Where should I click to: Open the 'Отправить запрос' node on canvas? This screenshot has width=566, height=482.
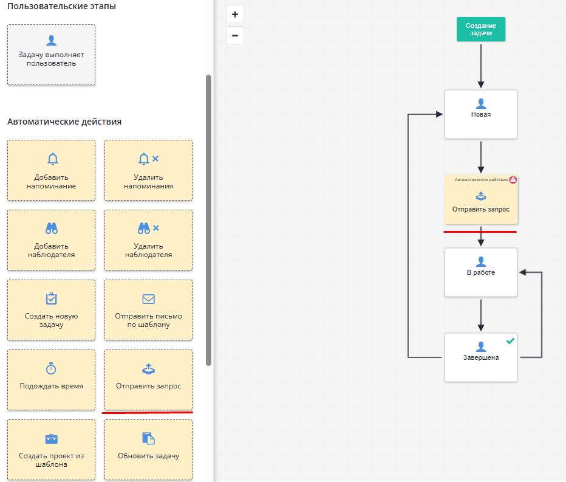(x=480, y=201)
